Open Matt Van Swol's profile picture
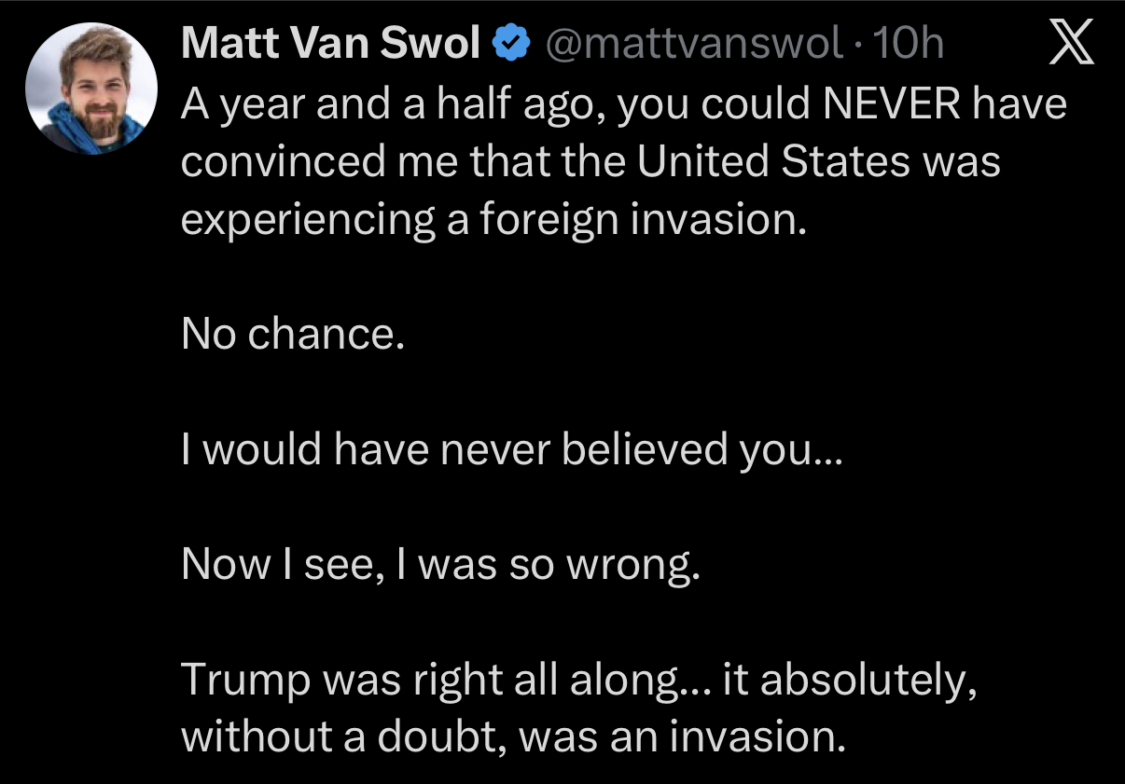Image resolution: width=1125 pixels, height=784 pixels. (x=90, y=90)
